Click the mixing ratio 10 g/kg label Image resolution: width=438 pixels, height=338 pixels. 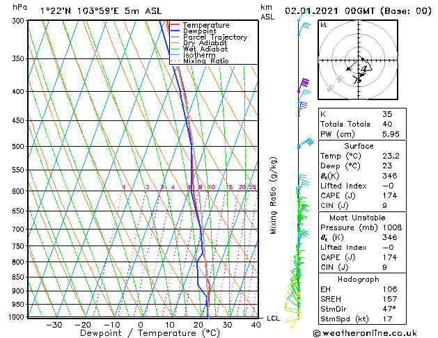(x=212, y=187)
